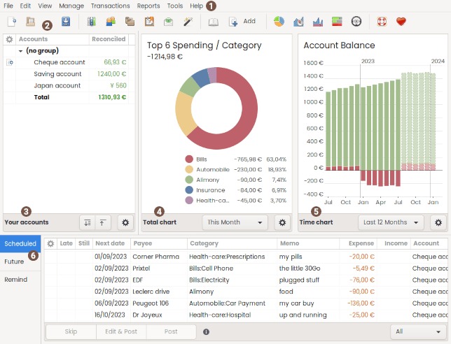The height and width of the screenshot is (344, 451).
Task: Click the Add transaction button
Action: click(242, 22)
